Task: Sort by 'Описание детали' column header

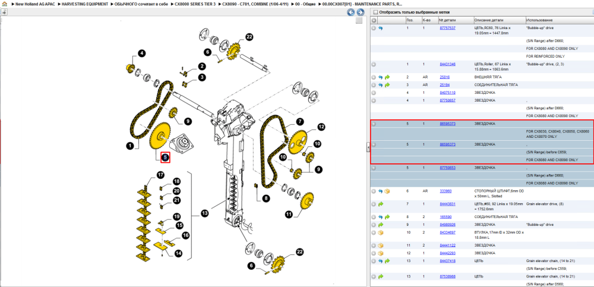Action: pos(499,20)
